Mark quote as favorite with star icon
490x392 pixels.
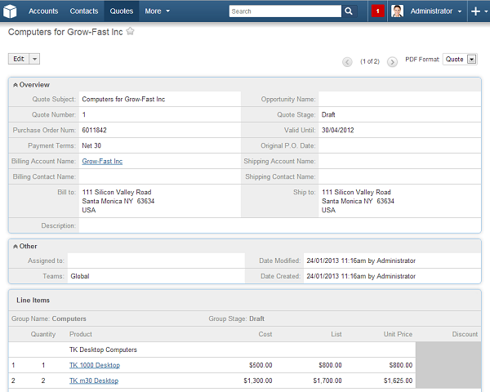pyautogui.click(x=131, y=32)
